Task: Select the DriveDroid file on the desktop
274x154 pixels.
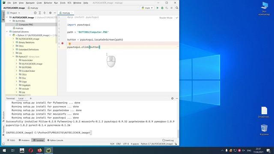Action: point(264,112)
